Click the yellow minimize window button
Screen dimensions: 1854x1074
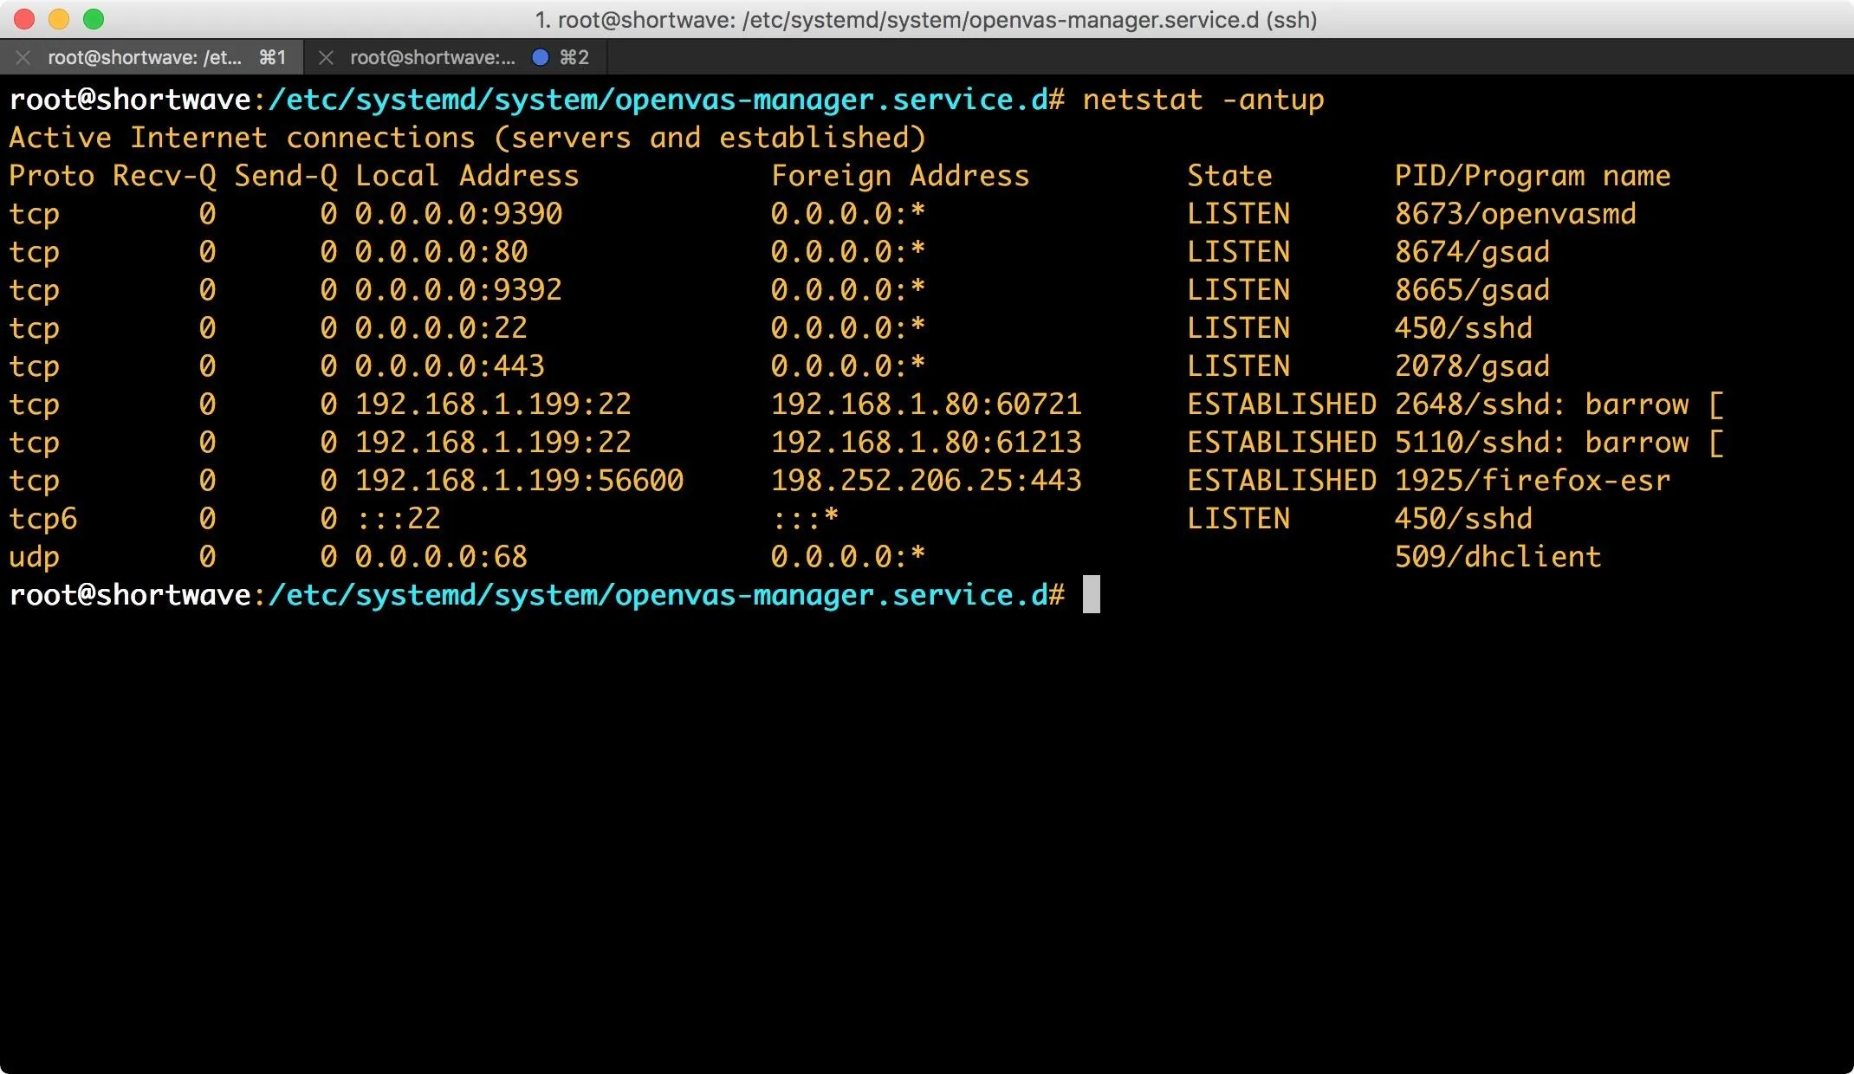coord(59,19)
